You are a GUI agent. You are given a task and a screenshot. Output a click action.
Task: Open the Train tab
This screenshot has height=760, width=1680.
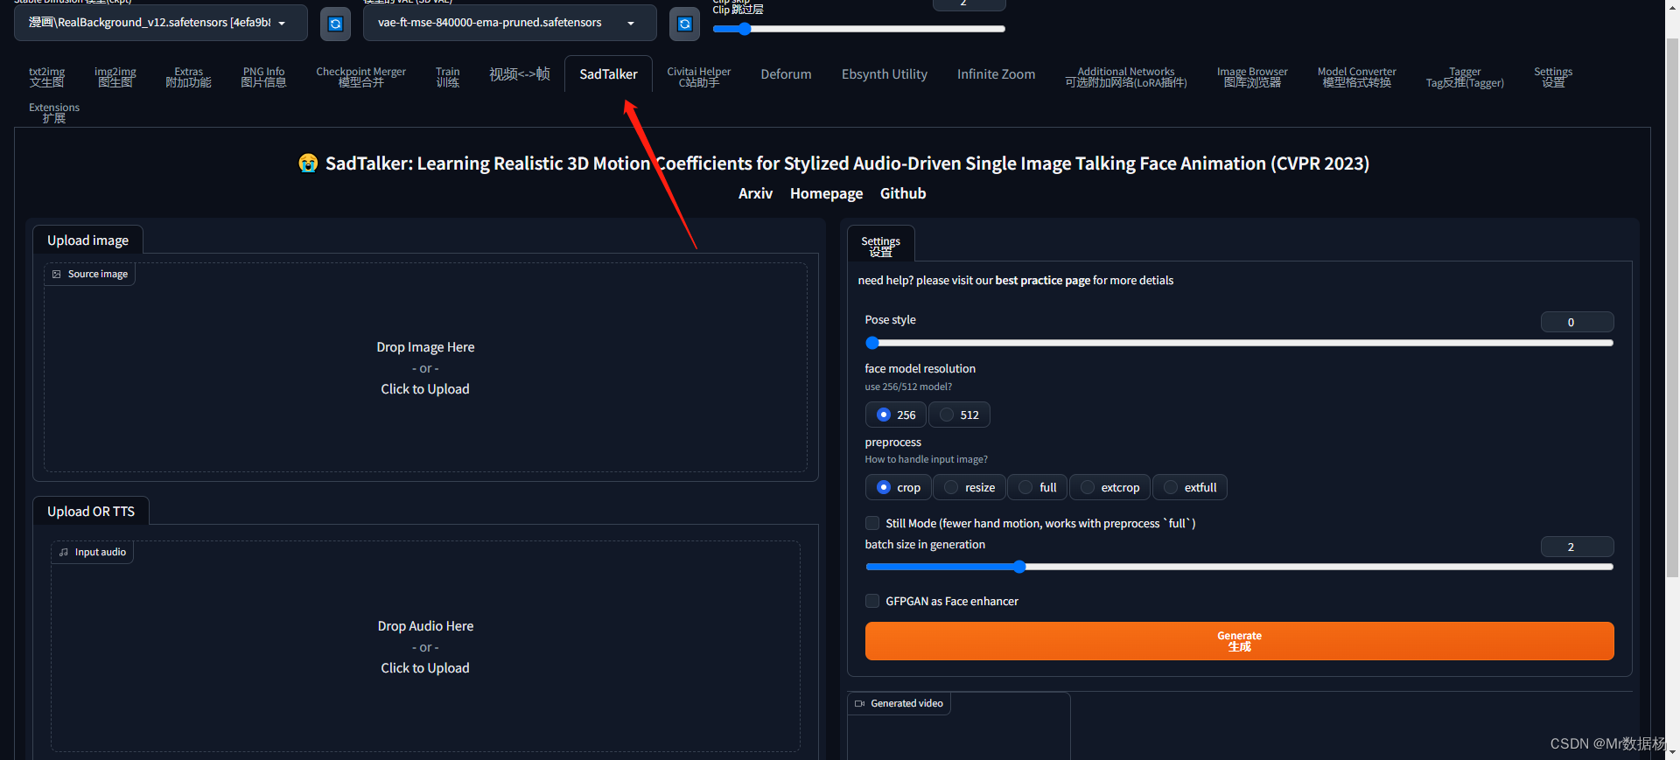(448, 77)
